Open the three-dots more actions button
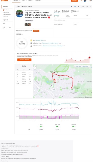Image resolution: width=93 pixels, height=162 pixels. click(10, 28)
